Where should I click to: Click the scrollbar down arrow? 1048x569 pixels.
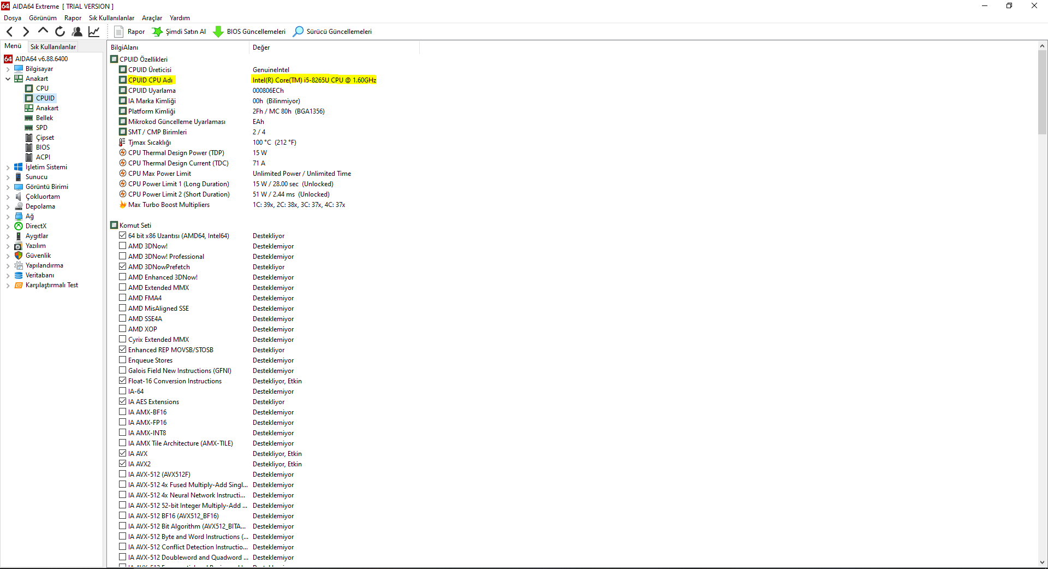coord(1042,562)
